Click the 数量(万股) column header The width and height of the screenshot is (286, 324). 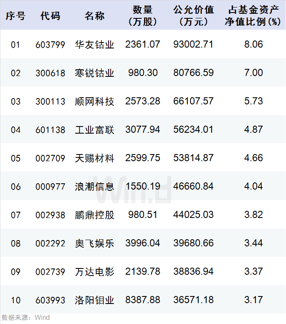tap(143, 16)
